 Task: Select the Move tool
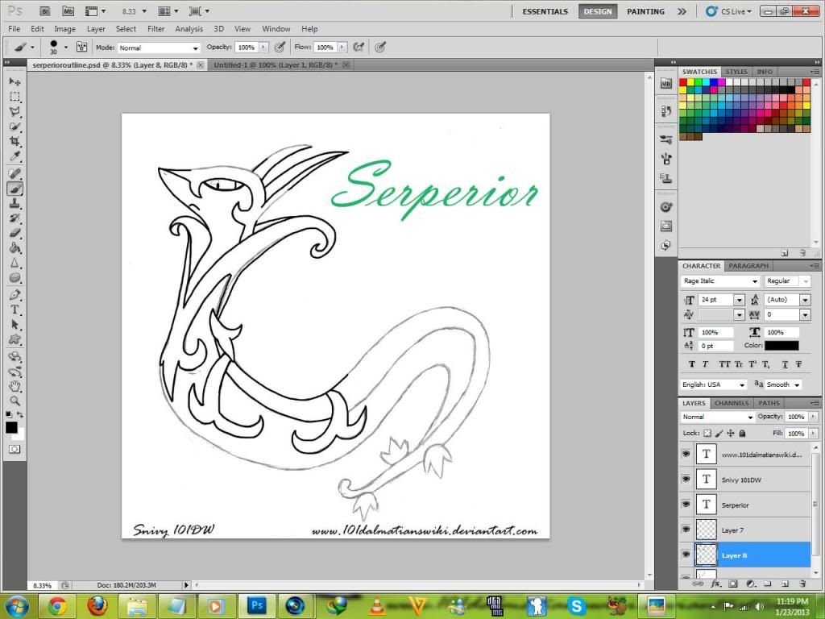point(15,81)
